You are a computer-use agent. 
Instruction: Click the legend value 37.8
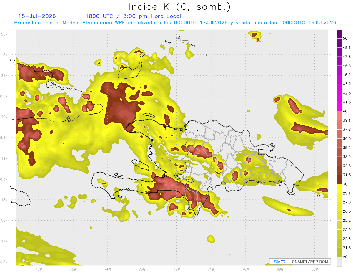pos(347,129)
